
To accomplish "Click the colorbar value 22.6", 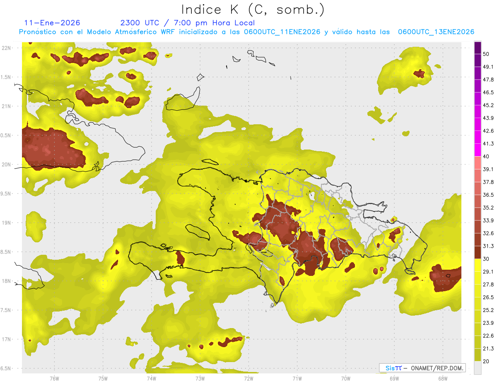I will coord(489,336).
